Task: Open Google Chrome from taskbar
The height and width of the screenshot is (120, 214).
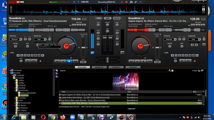Action: pyautogui.click(x=53, y=117)
